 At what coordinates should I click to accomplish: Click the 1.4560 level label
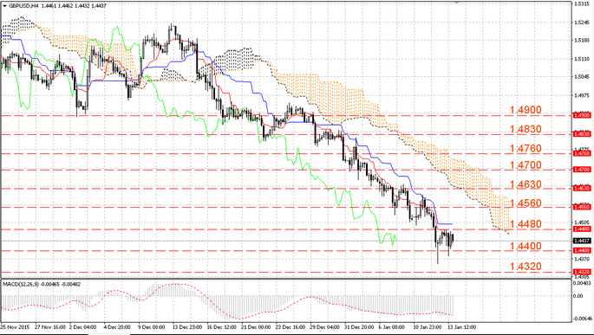[x=525, y=203]
